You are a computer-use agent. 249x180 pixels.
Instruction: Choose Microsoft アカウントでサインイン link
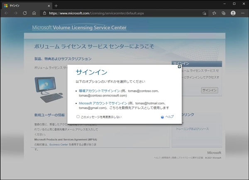click(103, 103)
